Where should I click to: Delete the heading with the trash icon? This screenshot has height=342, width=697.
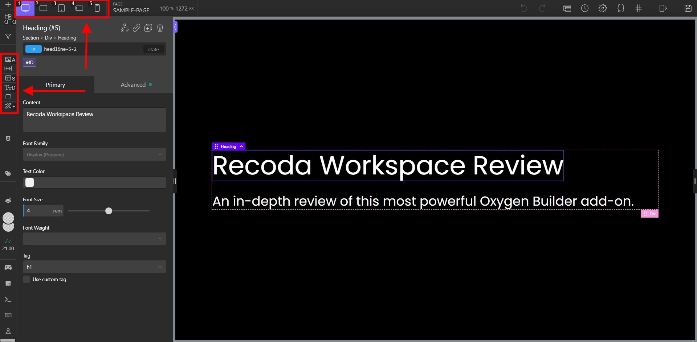click(160, 28)
